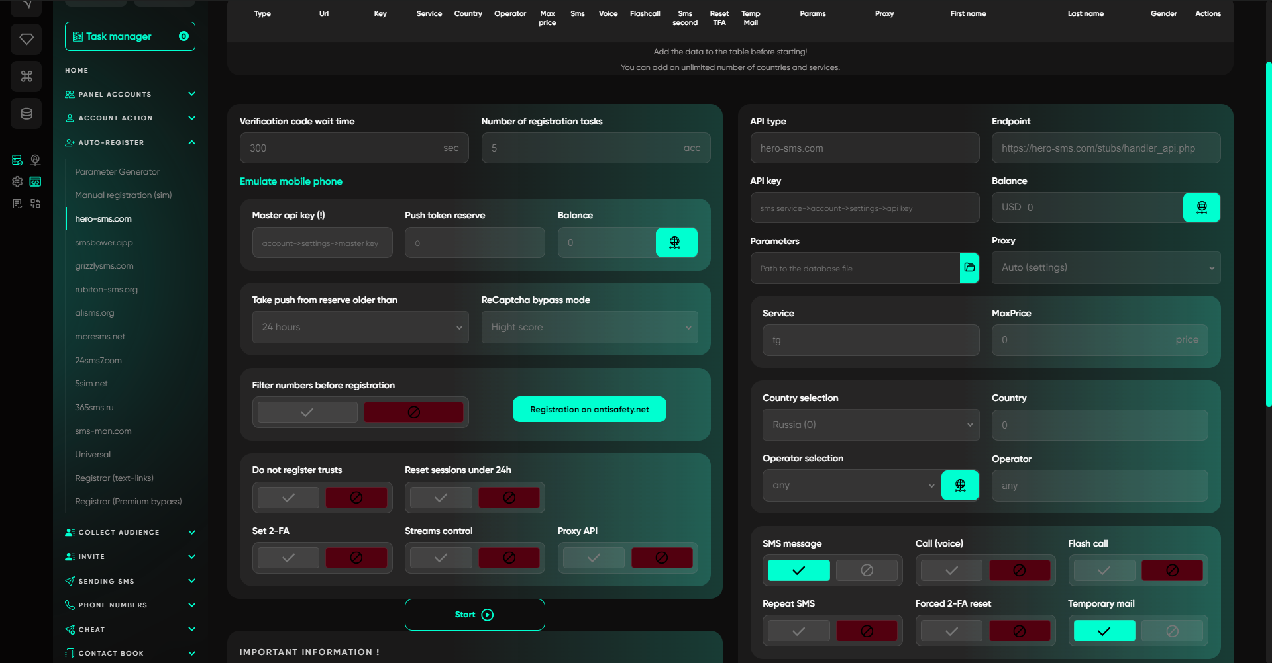Click Registration on antisafety.net button
Image resolution: width=1272 pixels, height=663 pixels.
[589, 410]
